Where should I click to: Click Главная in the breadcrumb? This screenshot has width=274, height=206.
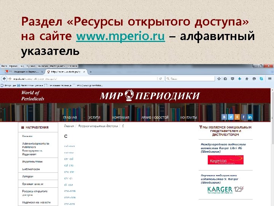[69, 126]
